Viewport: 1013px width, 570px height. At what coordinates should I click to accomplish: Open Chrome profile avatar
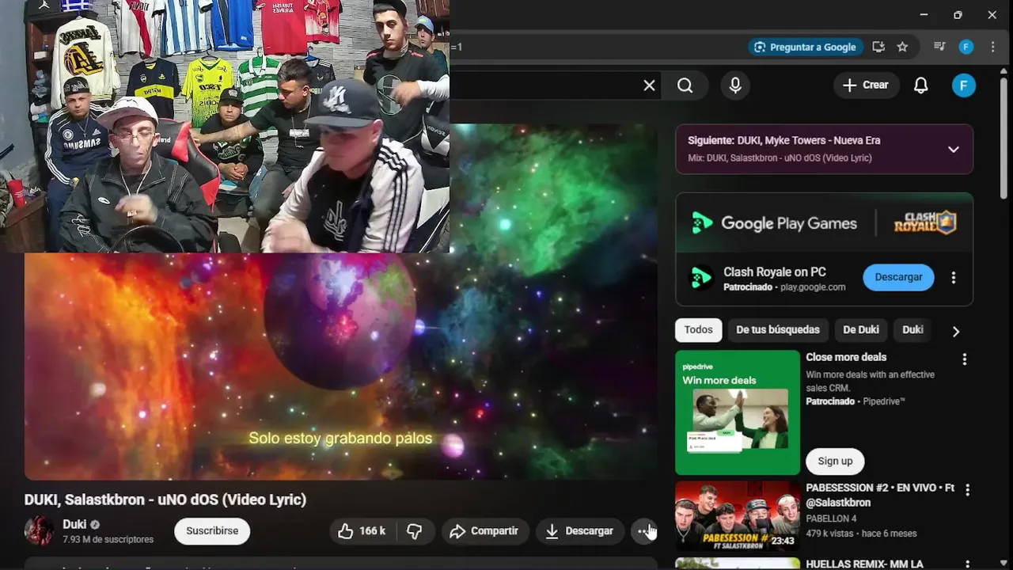[x=966, y=47]
